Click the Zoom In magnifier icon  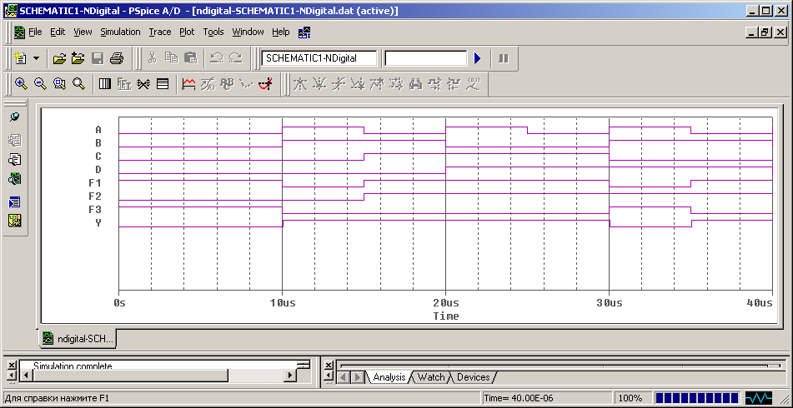coord(21,84)
